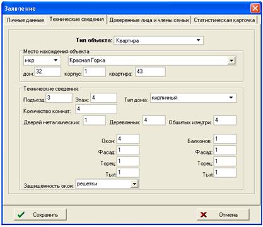Click the квартира number field
The image size is (263, 227).
(x=150, y=72)
